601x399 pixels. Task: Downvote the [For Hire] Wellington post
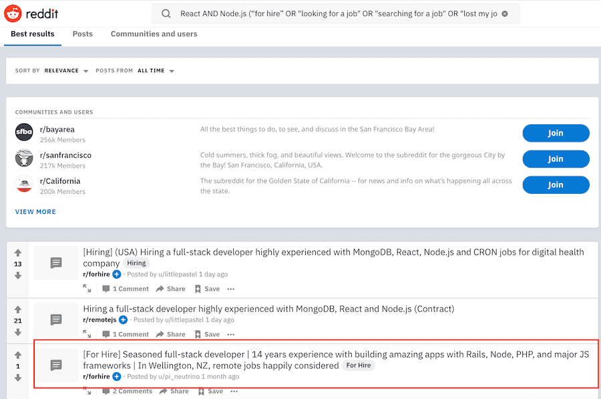click(18, 378)
